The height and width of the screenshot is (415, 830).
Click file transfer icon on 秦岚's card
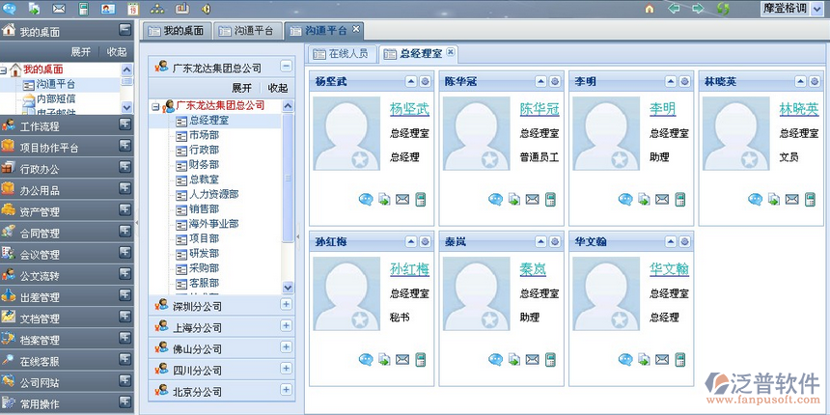coord(513,360)
